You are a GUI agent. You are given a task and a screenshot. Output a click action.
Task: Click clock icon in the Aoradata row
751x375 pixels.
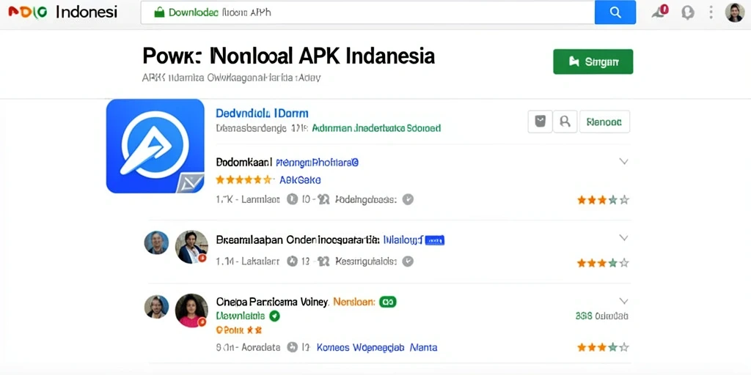(292, 347)
